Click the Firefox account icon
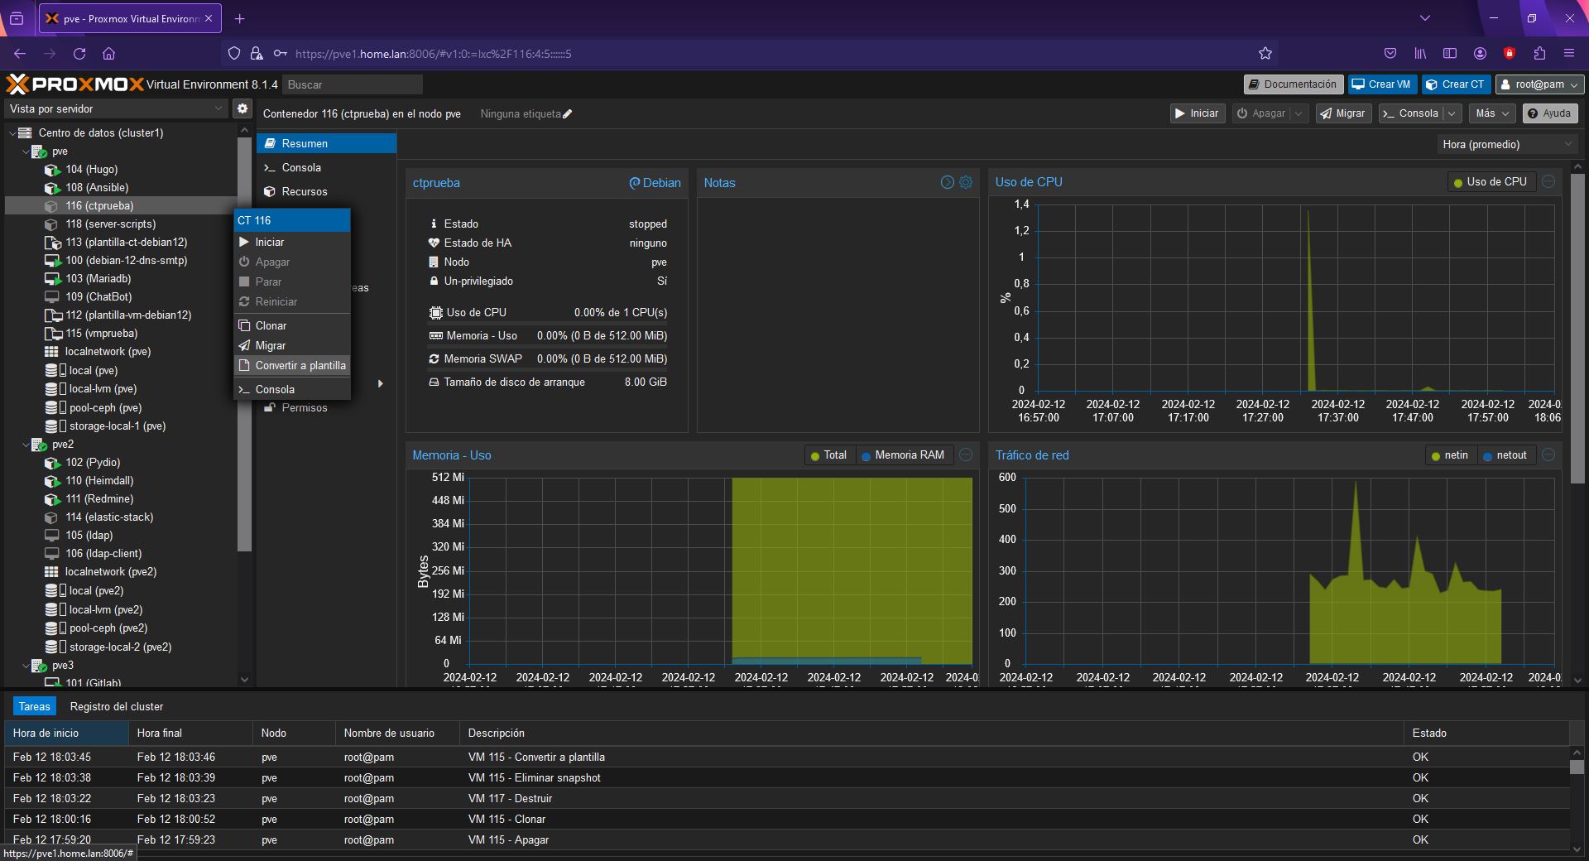This screenshot has width=1589, height=861. pyautogui.click(x=1480, y=54)
